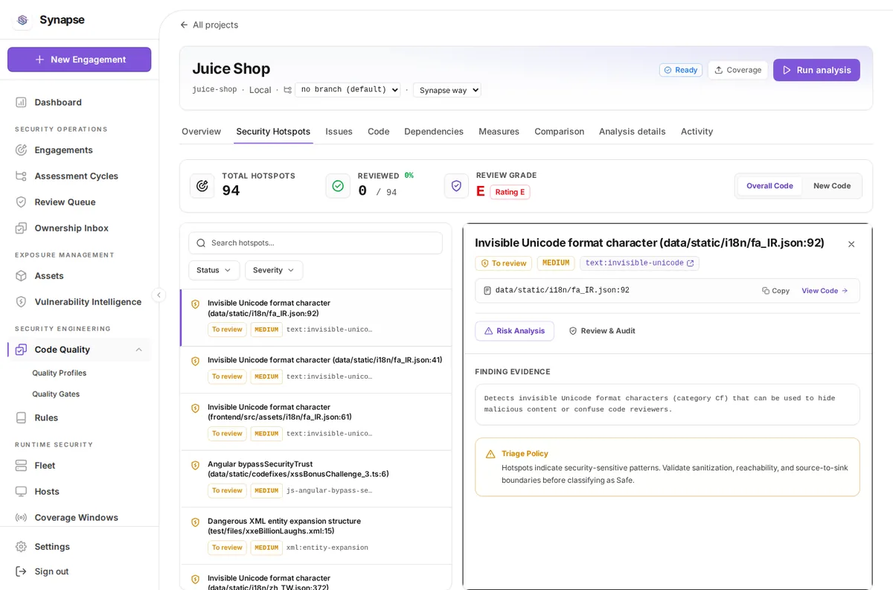Image resolution: width=893 pixels, height=590 pixels.
Task: Open the Dependencies tab
Action: 434,131
